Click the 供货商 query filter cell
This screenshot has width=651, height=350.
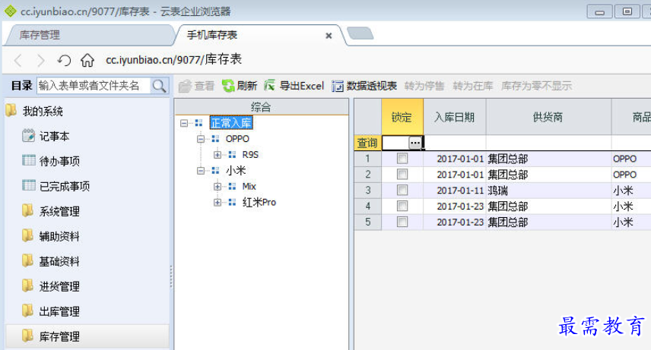(548, 143)
